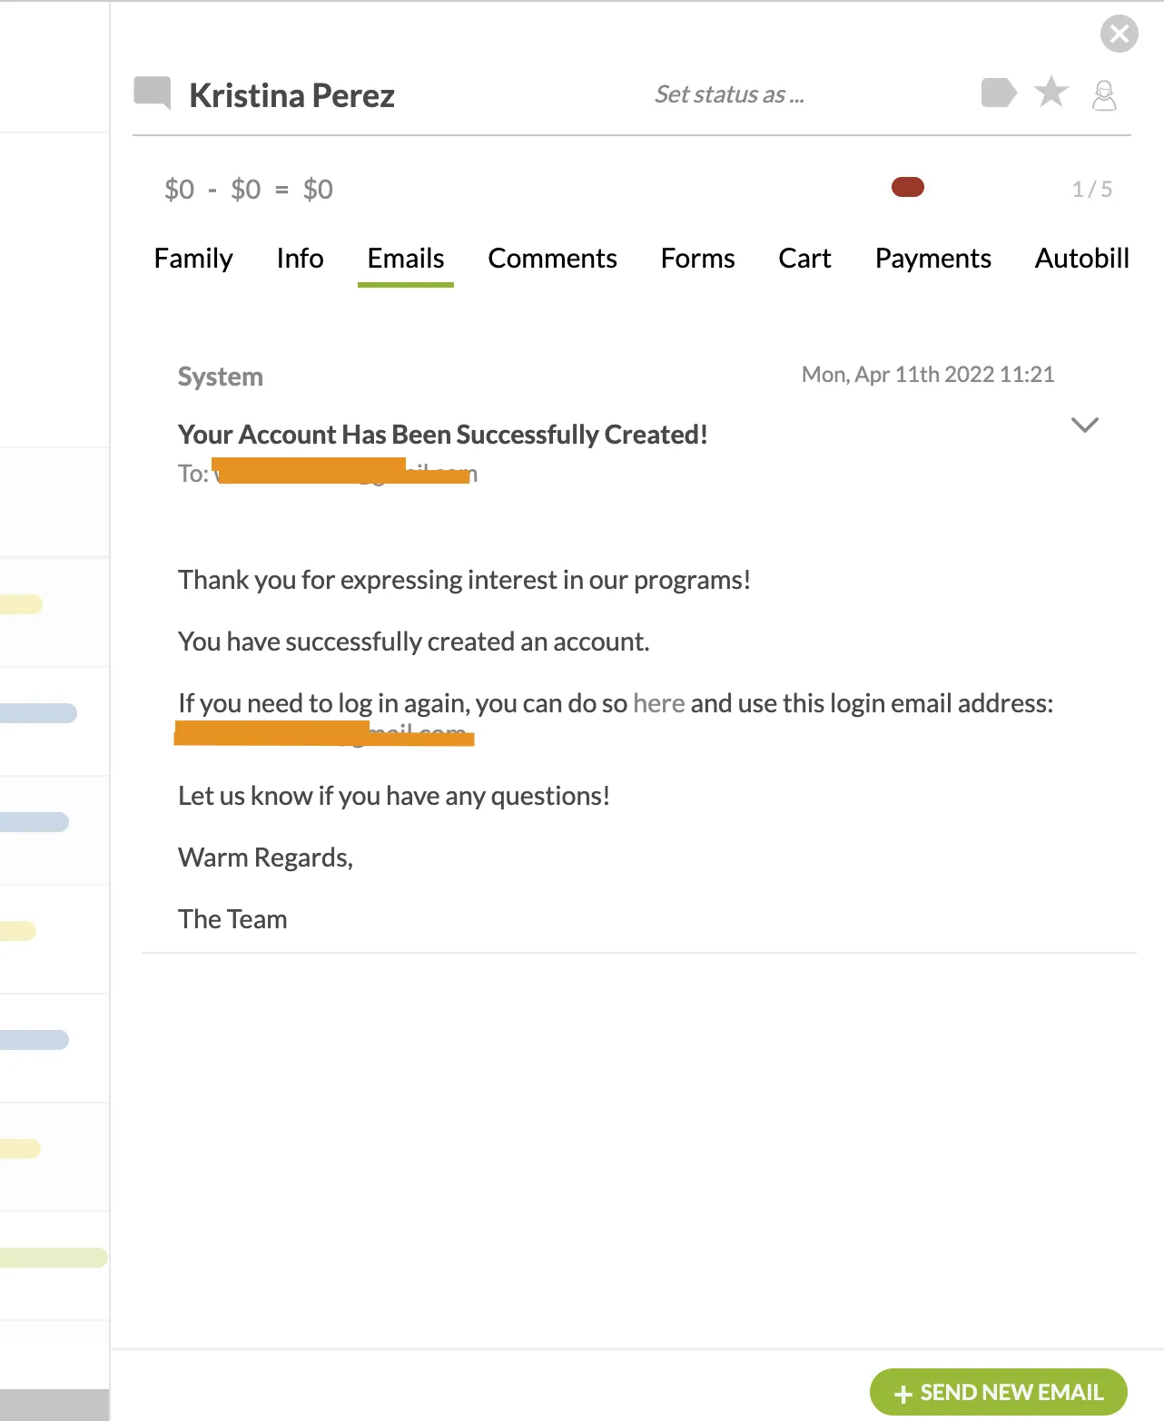The height and width of the screenshot is (1421, 1164).
Task: Click the chat bubble icon beside Kristina Perez
Action: [153, 93]
